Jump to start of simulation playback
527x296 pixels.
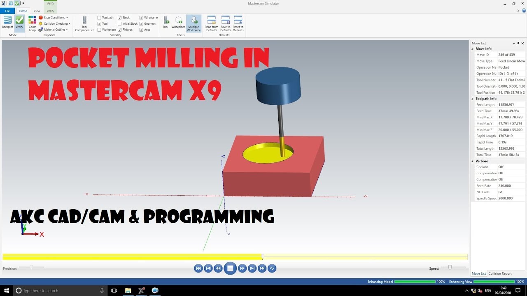[x=198, y=268]
